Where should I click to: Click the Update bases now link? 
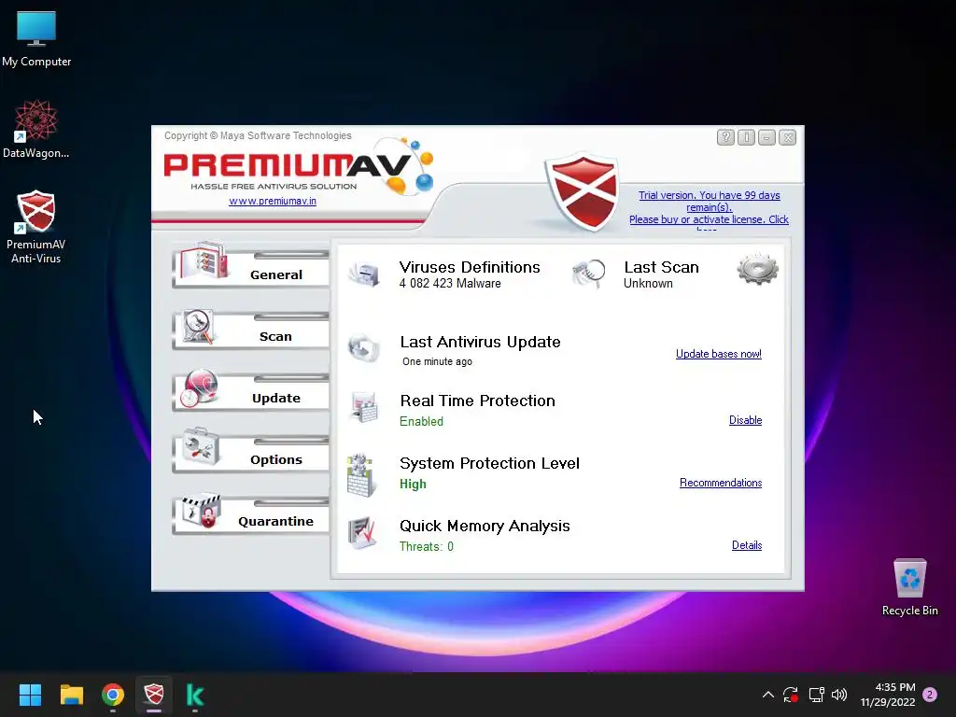[718, 354]
